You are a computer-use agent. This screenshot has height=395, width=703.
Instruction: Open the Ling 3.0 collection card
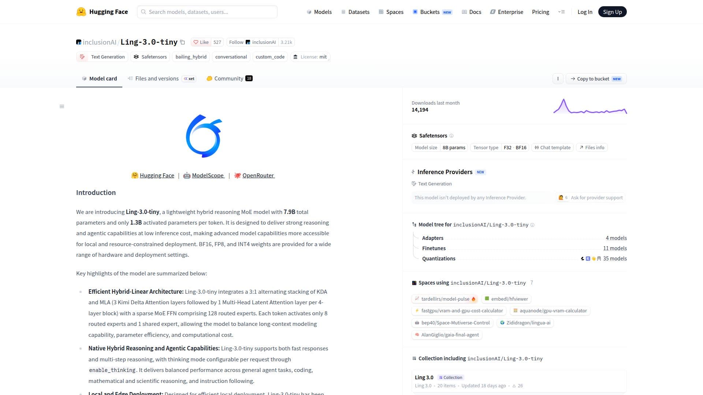click(519, 381)
